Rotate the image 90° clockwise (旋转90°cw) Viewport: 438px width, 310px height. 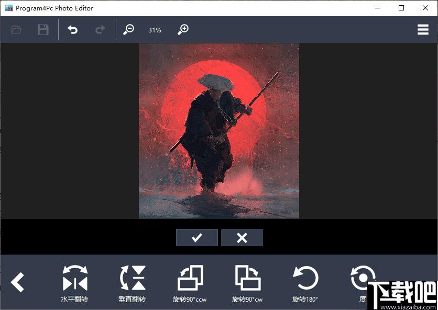coord(247,284)
